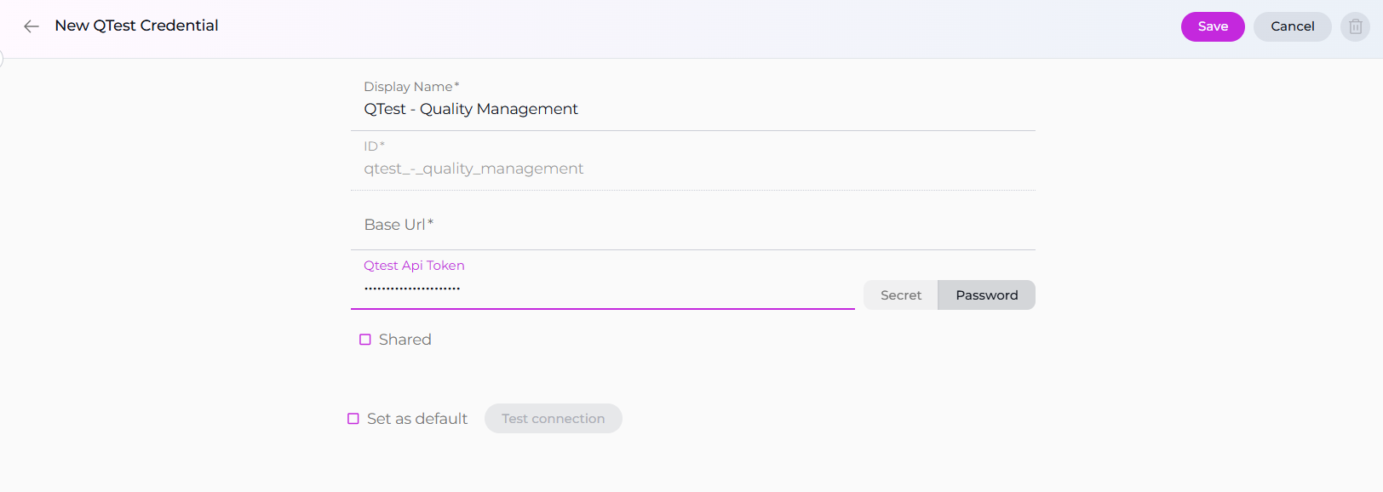Click the back arrow icon
Image resolution: width=1383 pixels, height=492 pixels.
[x=32, y=26]
